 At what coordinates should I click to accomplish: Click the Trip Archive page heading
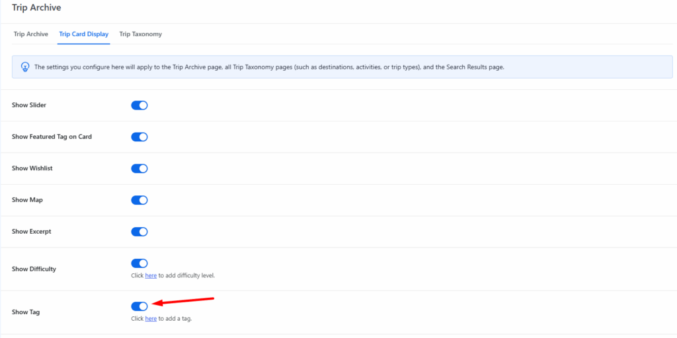coord(36,8)
